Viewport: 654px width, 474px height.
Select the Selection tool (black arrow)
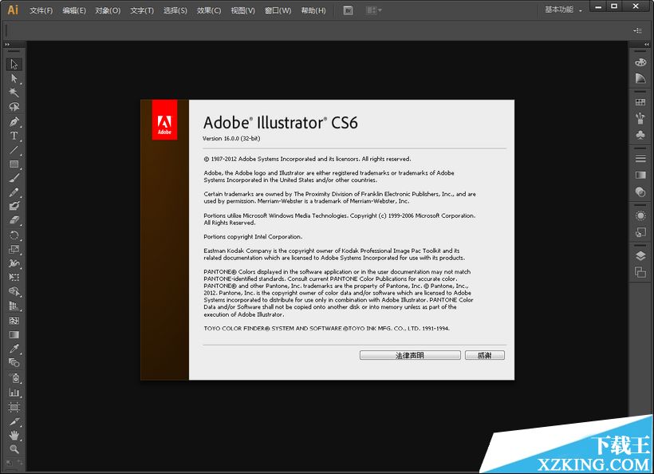point(14,64)
